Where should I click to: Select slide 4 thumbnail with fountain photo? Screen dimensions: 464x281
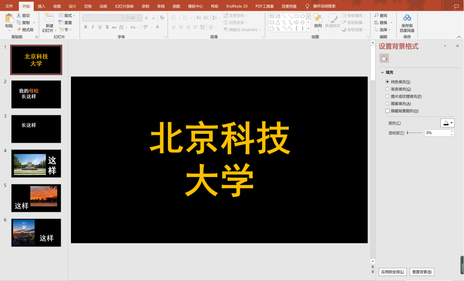[x=36, y=163]
